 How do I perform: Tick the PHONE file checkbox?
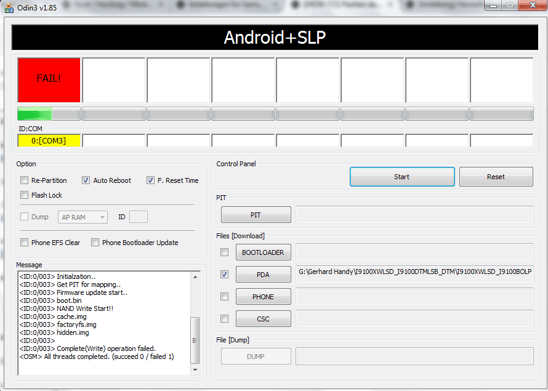click(x=224, y=297)
